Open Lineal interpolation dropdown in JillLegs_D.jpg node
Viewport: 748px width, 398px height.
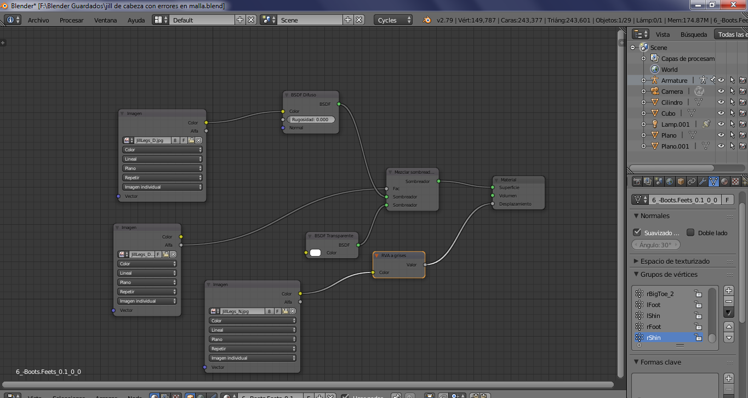click(x=162, y=159)
